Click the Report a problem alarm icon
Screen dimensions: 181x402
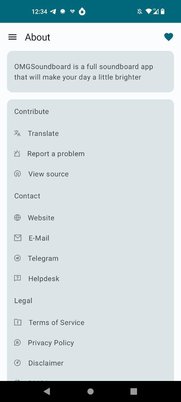click(x=17, y=154)
